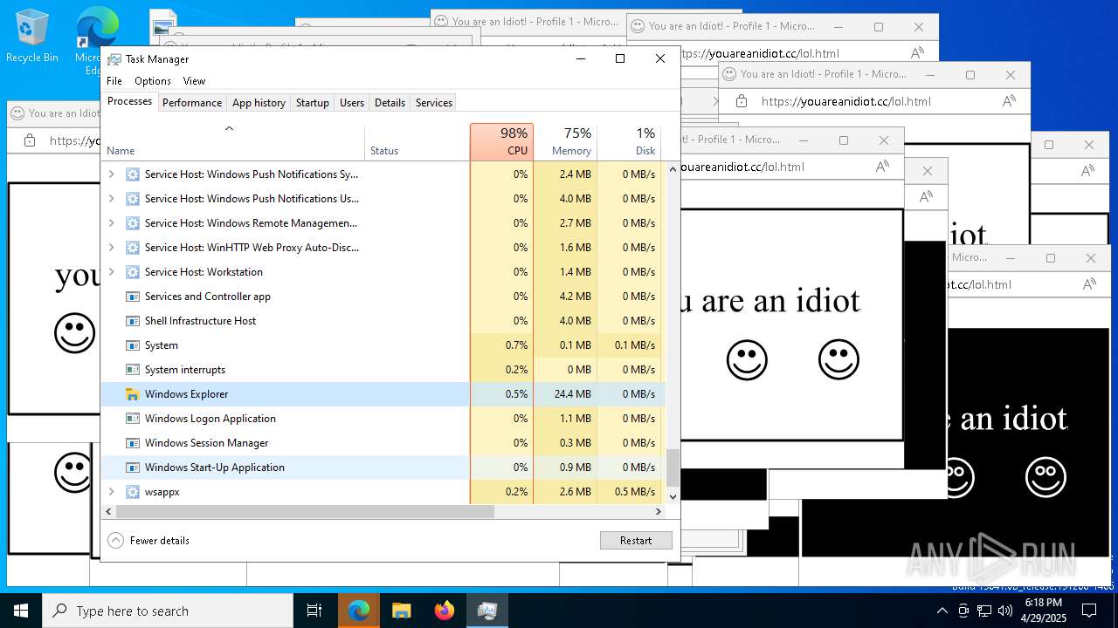Show hidden tray icons chevron
Viewport: 1118px width, 628px height.
tap(942, 611)
